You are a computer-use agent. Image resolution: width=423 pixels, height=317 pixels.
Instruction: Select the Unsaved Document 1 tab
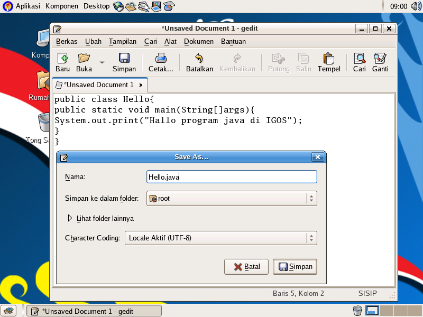pyautogui.click(x=99, y=85)
